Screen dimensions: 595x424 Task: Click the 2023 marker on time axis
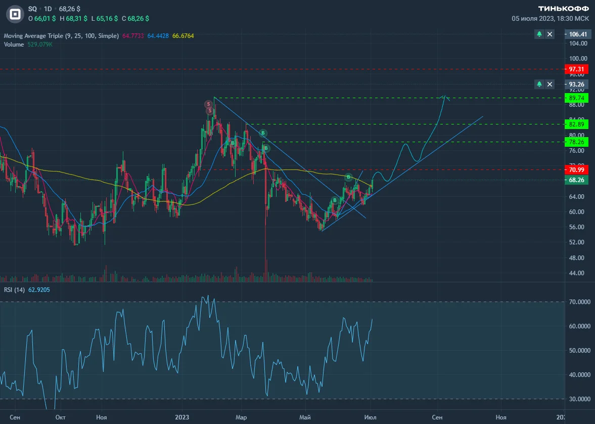182,417
